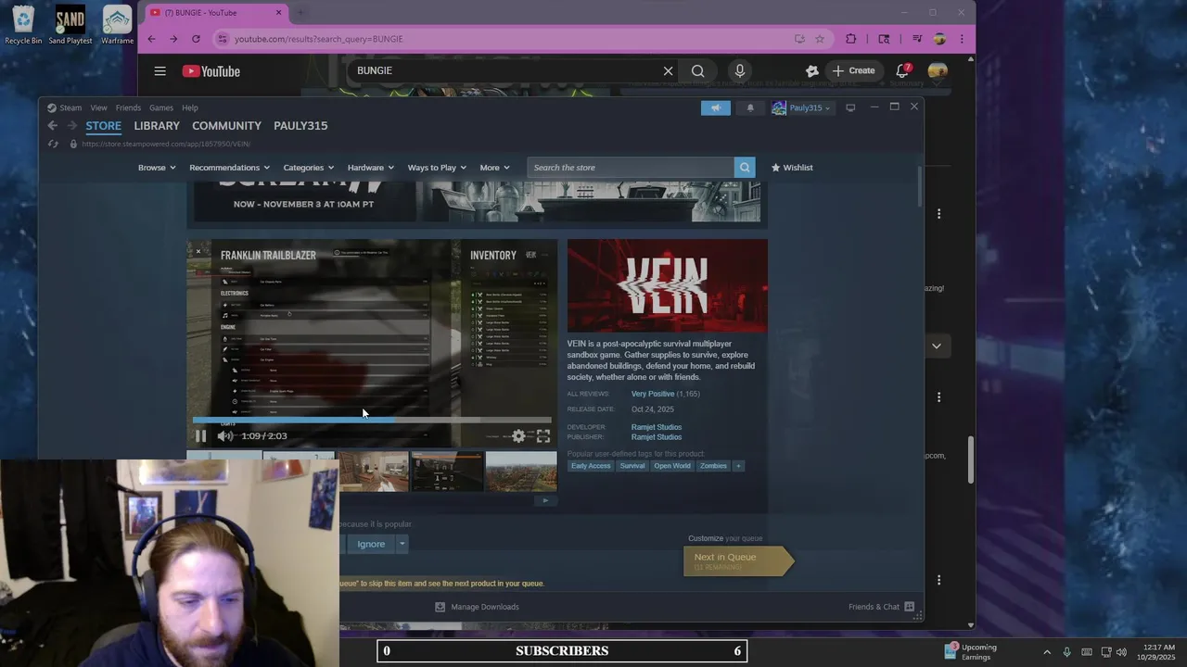Viewport: 1187px width, 667px height.
Task: Click Next in Queue button
Action: tap(737, 560)
